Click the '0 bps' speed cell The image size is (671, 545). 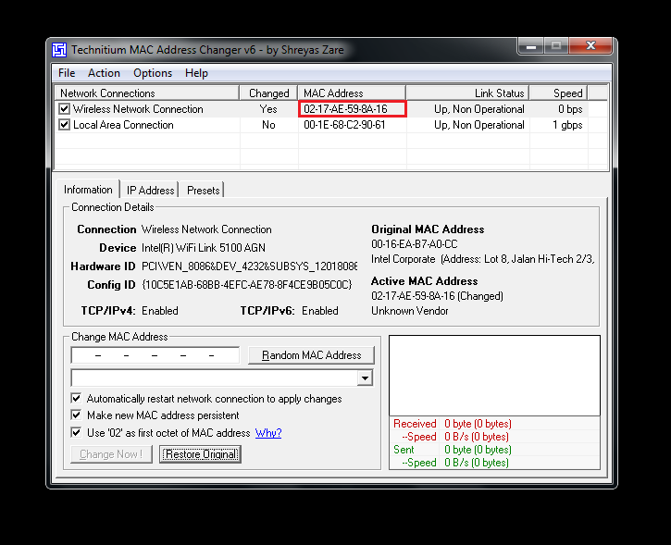coord(570,109)
